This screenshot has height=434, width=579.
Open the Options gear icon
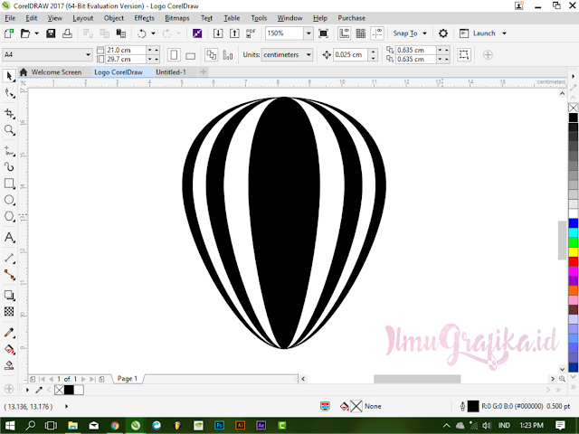[443, 33]
